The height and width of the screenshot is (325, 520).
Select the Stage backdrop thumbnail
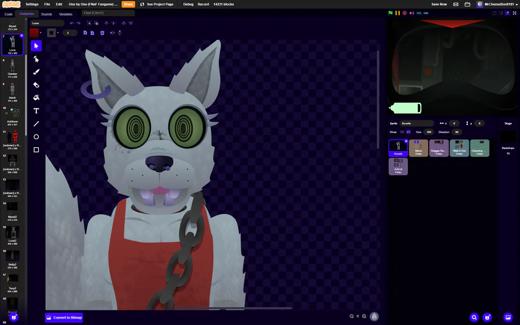(x=508, y=137)
